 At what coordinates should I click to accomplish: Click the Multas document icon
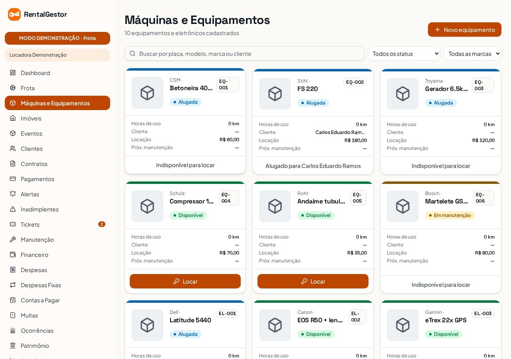[x=13, y=315]
